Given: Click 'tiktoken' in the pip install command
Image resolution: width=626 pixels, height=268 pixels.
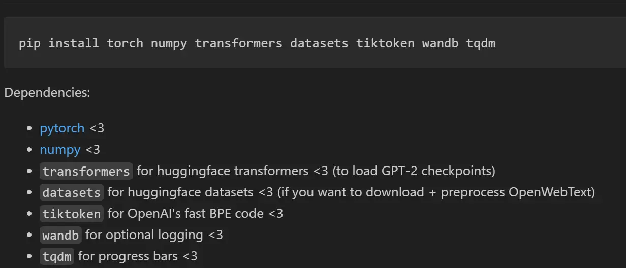Looking at the screenshot, I should pos(385,43).
